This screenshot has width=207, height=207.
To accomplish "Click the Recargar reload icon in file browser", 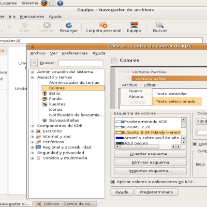I will (69, 25).
